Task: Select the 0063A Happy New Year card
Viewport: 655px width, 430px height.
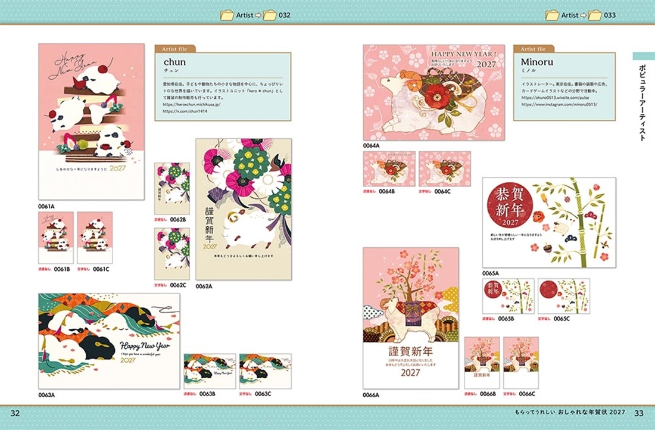Action: click(x=110, y=341)
